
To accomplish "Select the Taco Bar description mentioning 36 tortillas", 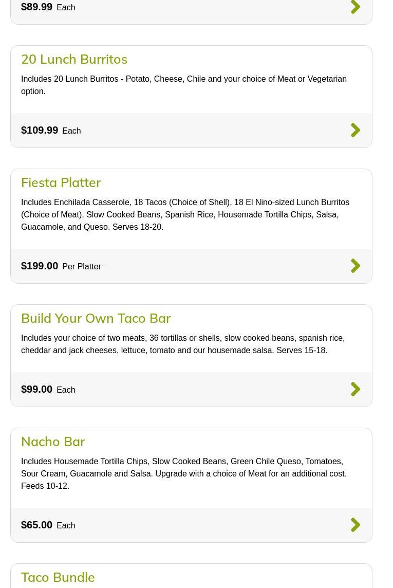I will pyautogui.click(x=182, y=344).
